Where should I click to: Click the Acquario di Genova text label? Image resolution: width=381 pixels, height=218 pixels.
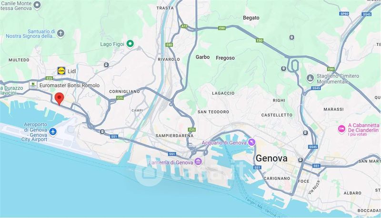(x=224, y=142)
